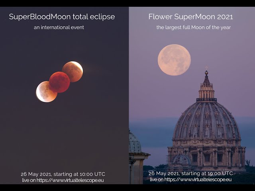Click the Flower SuperMoon 2021 heading
This screenshot has height=191, width=255.
click(x=191, y=17)
